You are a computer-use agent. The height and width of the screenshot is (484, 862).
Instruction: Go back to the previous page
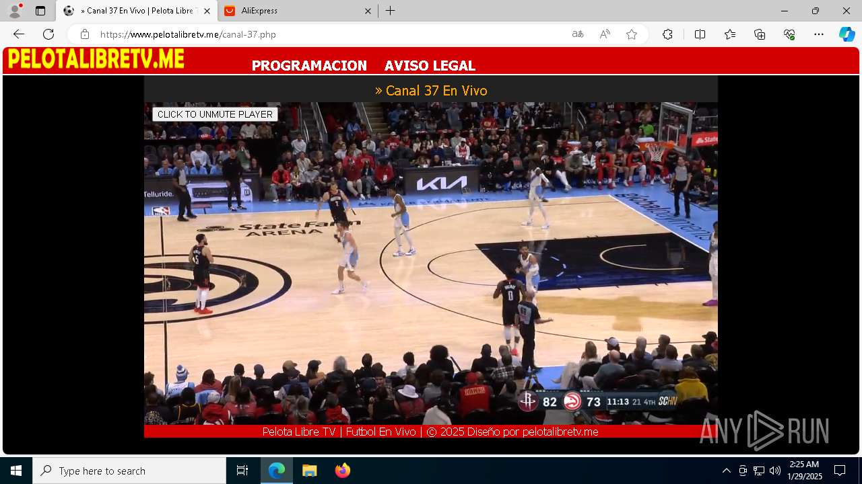[19, 34]
